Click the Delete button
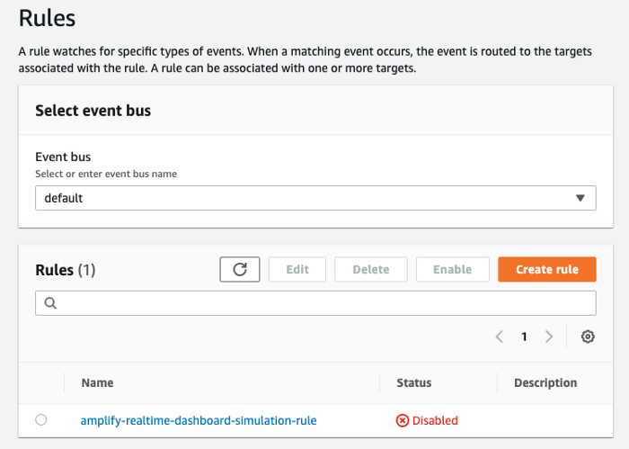 pos(371,269)
